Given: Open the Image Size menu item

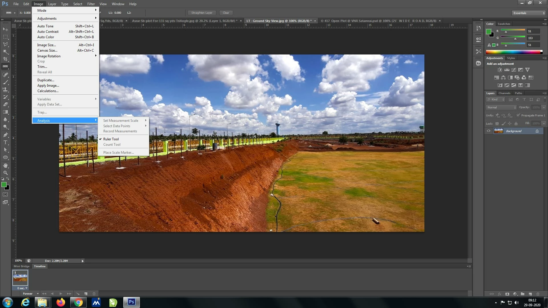Looking at the screenshot, I should (47, 45).
